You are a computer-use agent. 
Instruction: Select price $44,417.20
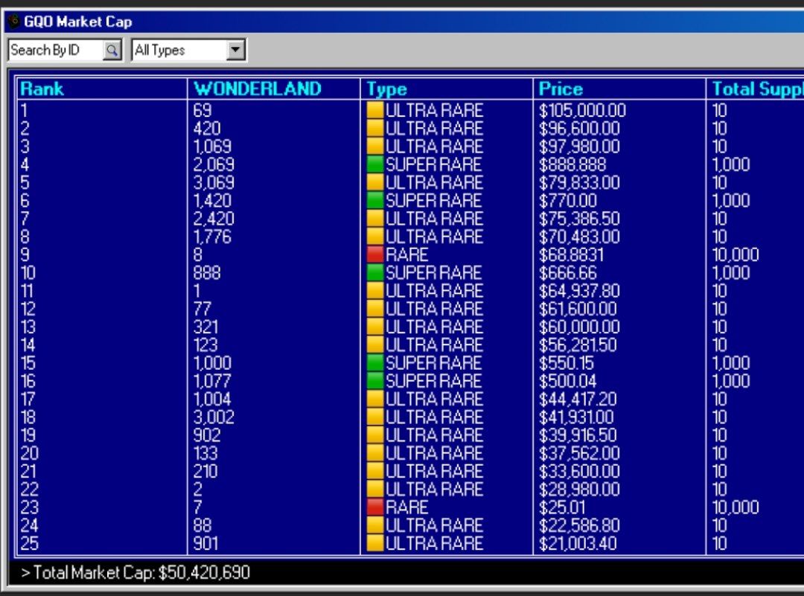pyautogui.click(x=578, y=400)
